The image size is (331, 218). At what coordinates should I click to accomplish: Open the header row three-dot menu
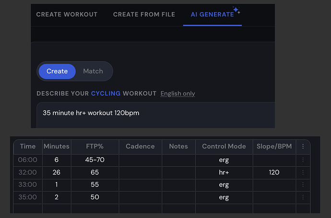[x=303, y=146]
